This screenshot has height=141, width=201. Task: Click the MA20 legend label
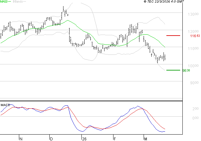point(4,2)
